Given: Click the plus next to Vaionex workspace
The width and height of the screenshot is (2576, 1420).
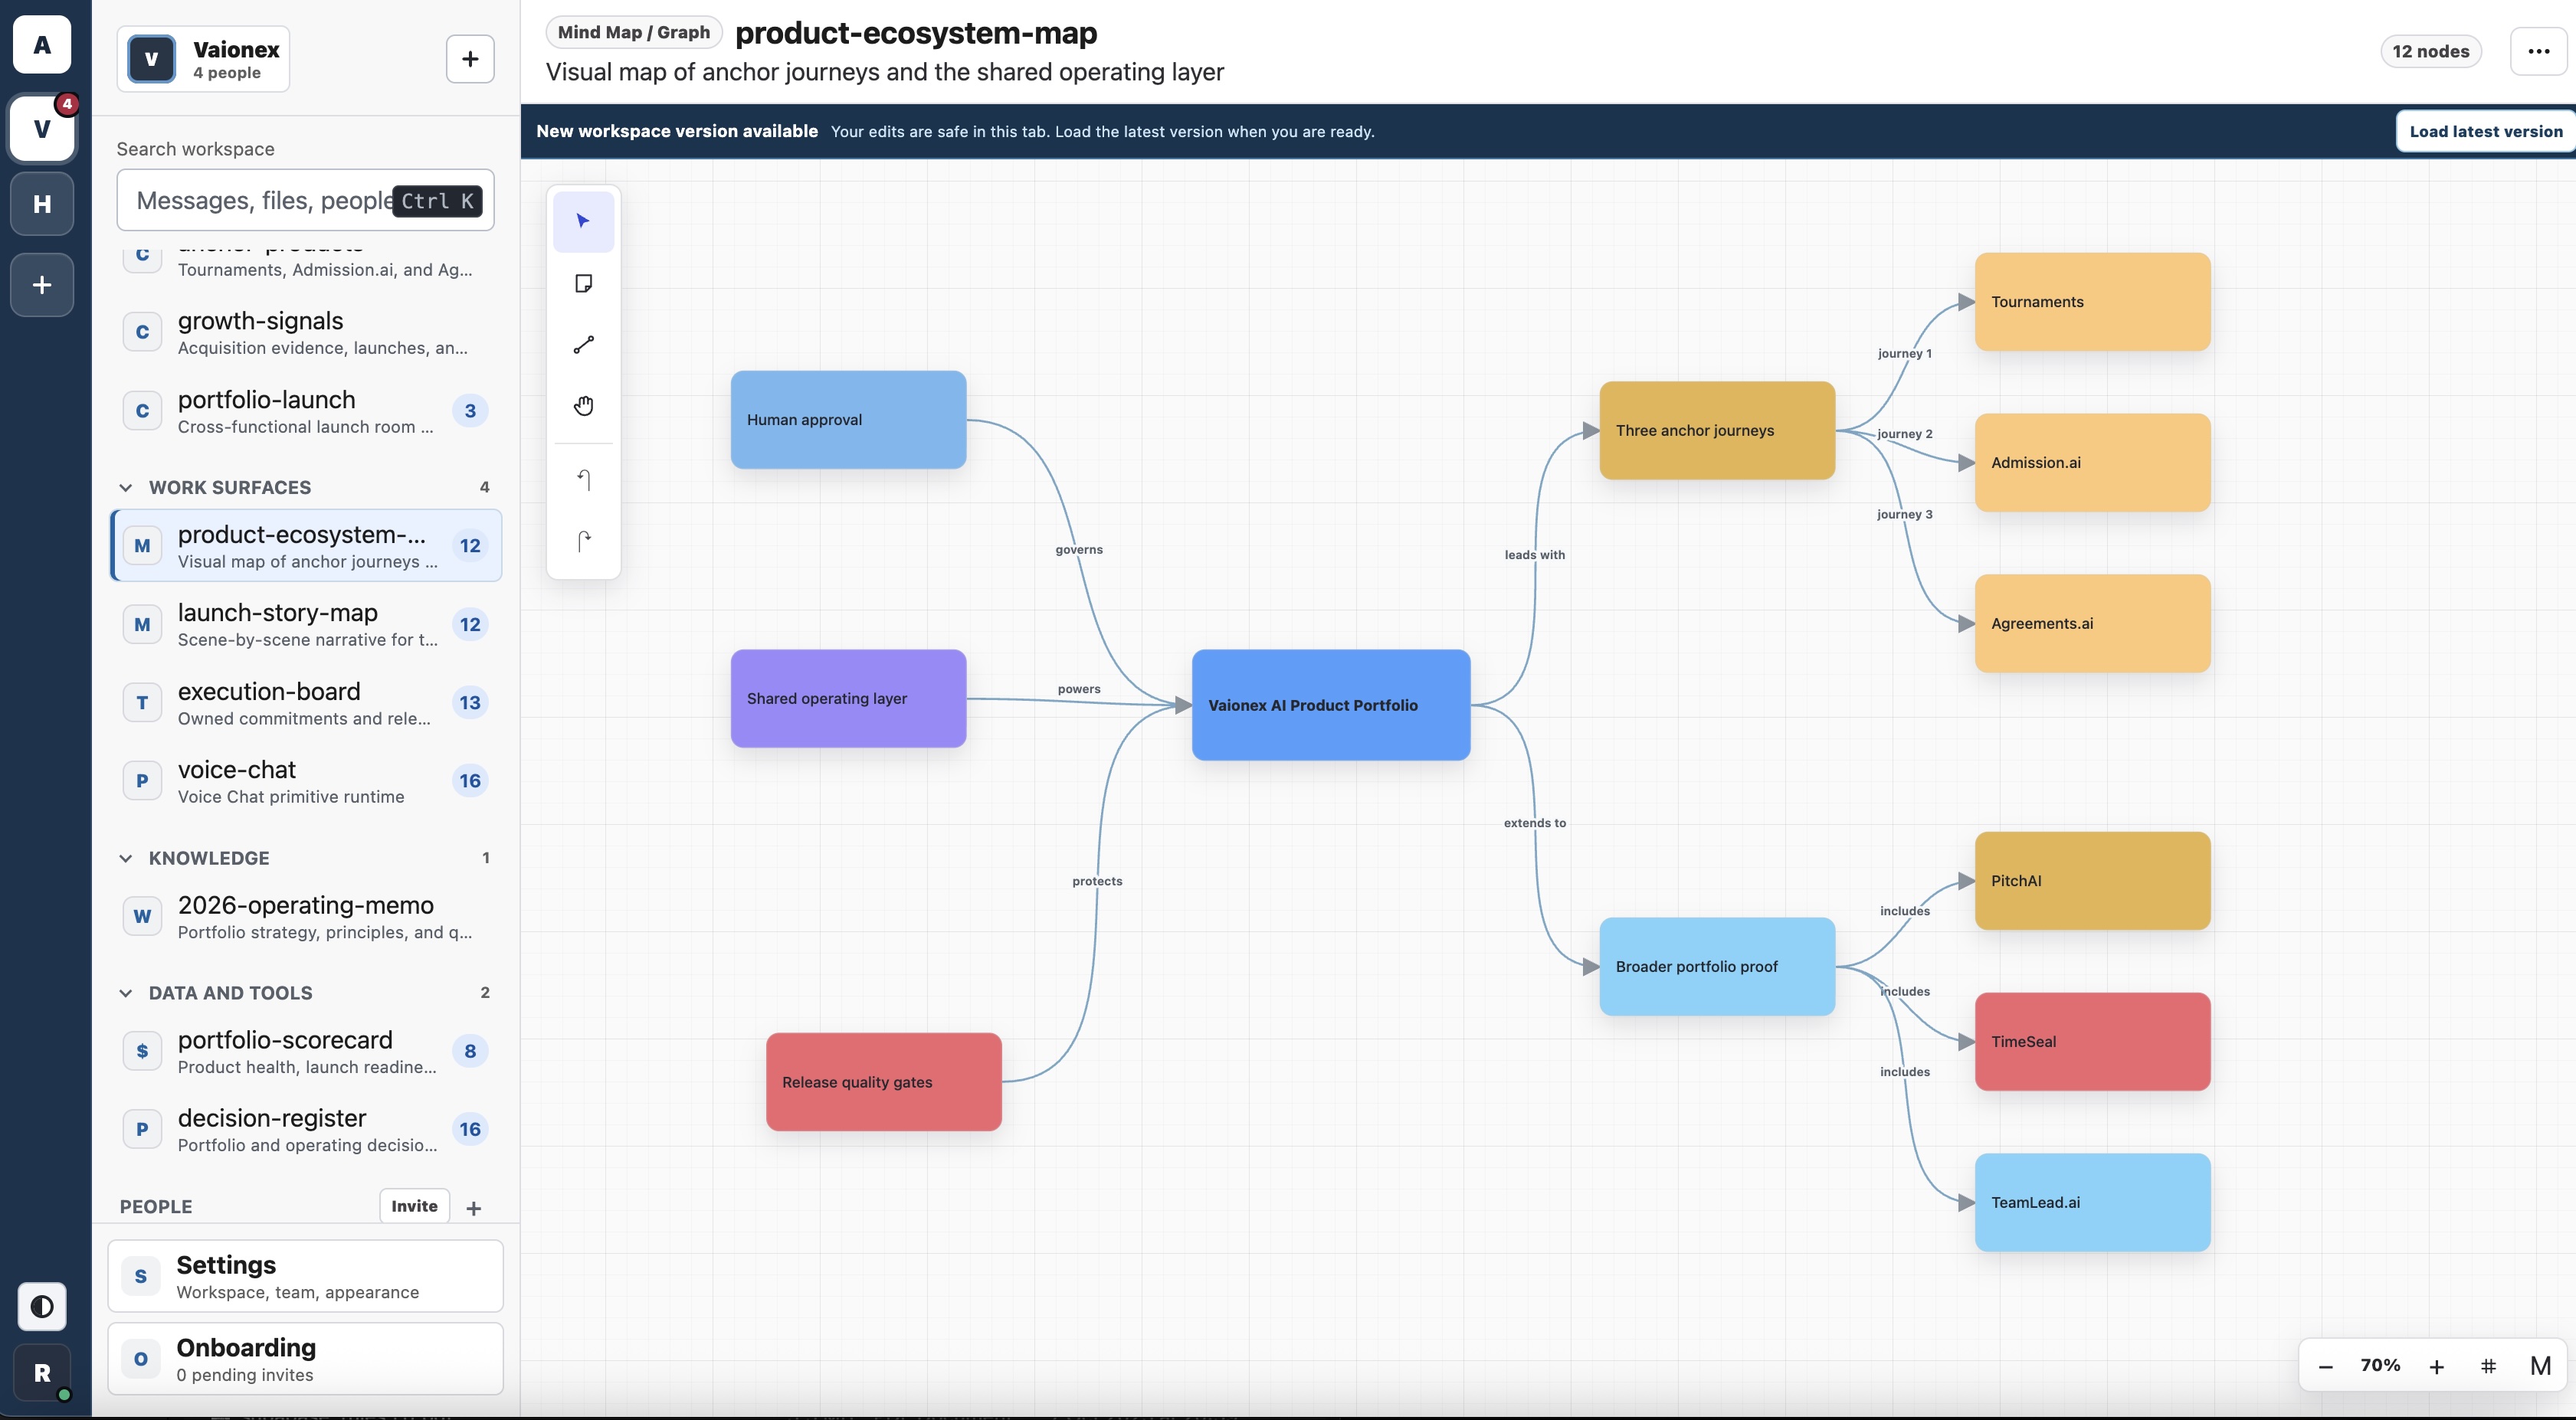Looking at the screenshot, I should (x=470, y=59).
